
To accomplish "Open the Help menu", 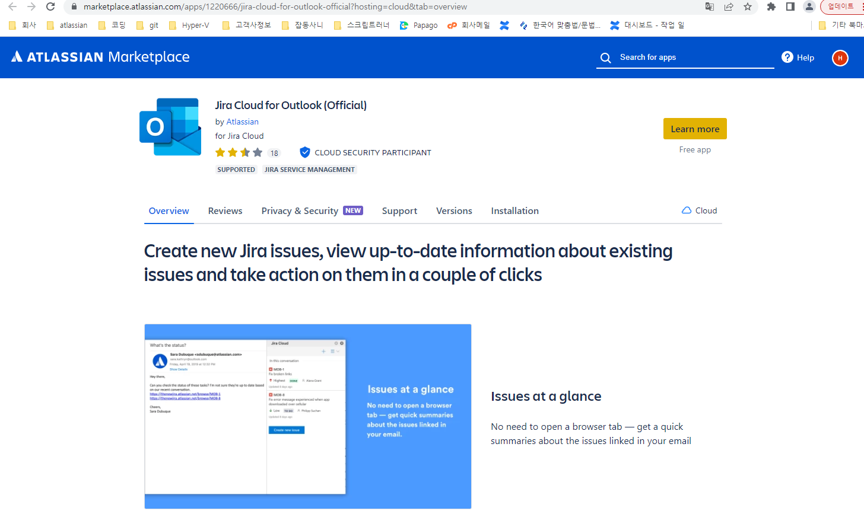I will pyautogui.click(x=798, y=58).
